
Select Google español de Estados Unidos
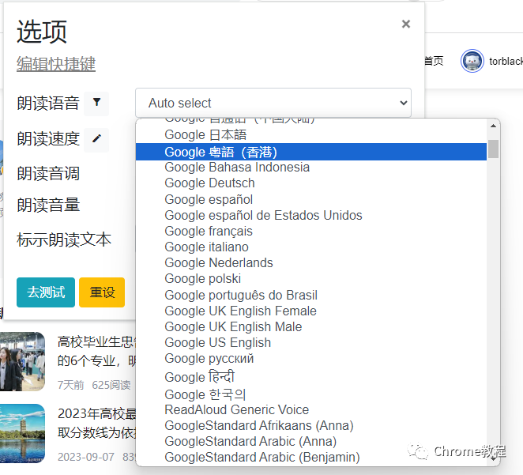311,215
